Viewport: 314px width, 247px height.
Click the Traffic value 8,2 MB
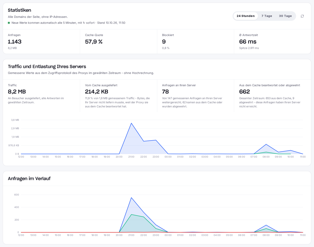tap(17, 92)
